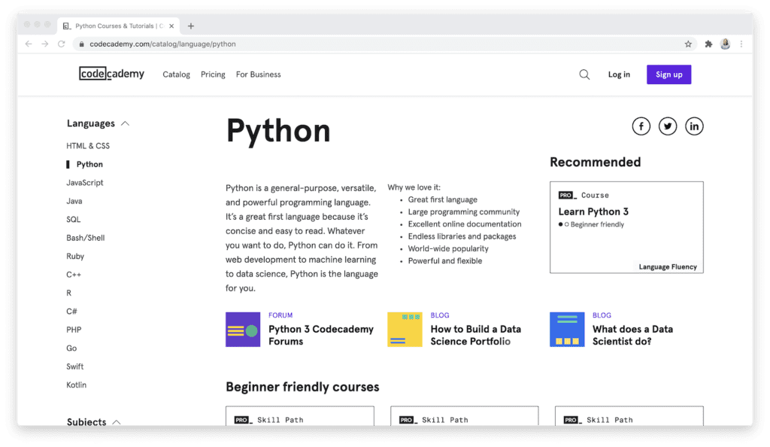Image resolution: width=770 pixels, height=447 pixels.
Task: Switch to the Catalog menu item
Action: pos(176,74)
